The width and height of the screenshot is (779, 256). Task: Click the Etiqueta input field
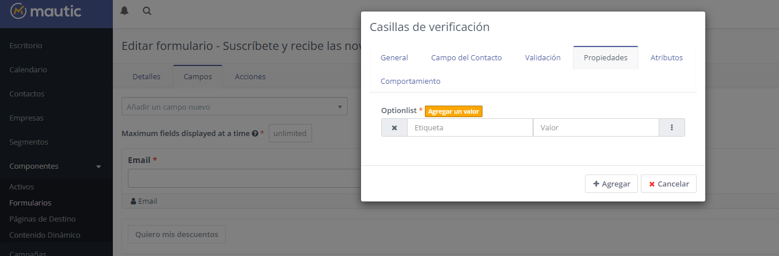tap(470, 127)
